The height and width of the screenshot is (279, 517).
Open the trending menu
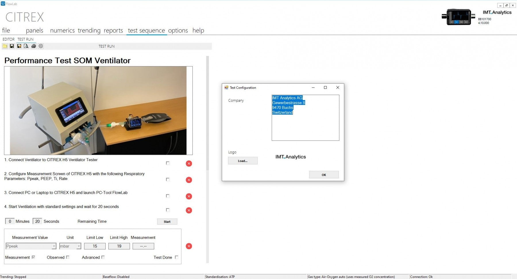(x=89, y=30)
